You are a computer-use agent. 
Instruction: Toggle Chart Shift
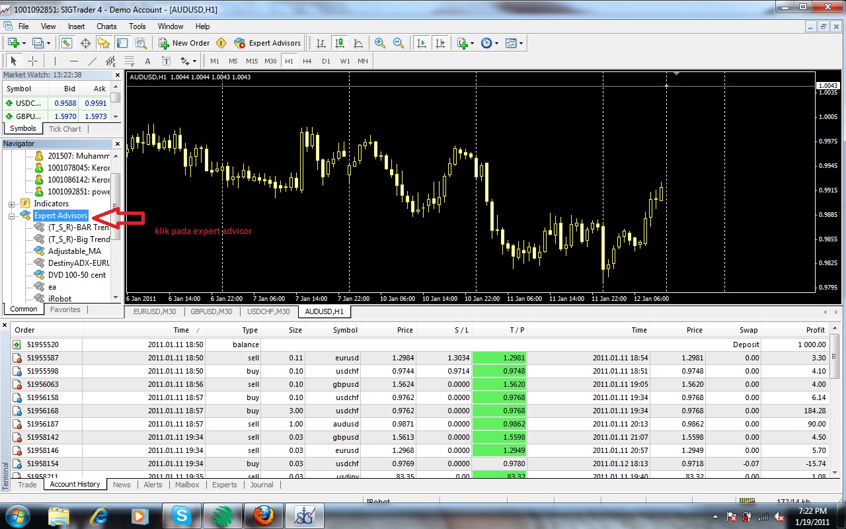point(440,43)
